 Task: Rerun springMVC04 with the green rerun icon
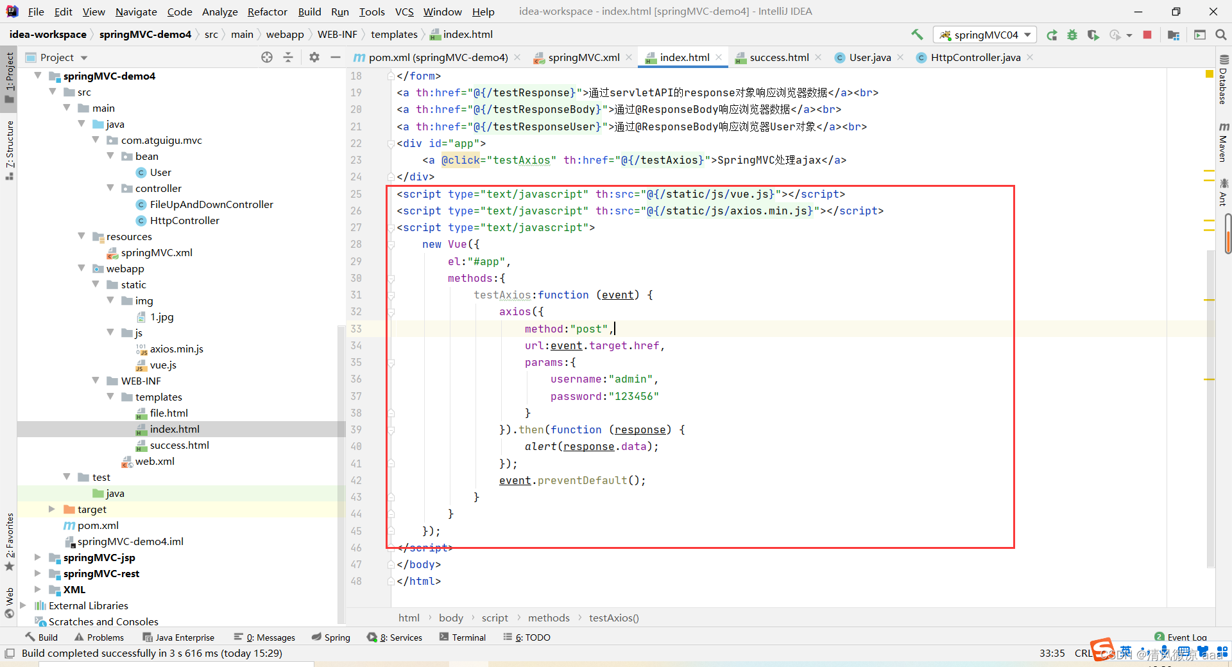[1052, 35]
